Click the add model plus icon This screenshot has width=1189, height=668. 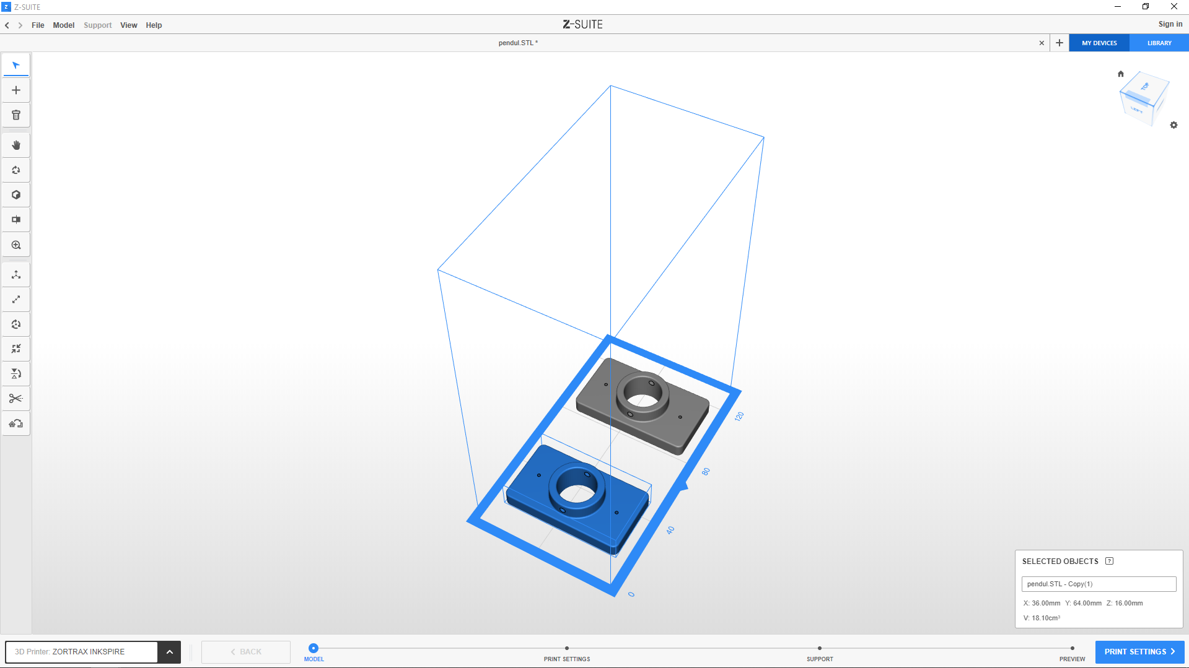(x=16, y=90)
